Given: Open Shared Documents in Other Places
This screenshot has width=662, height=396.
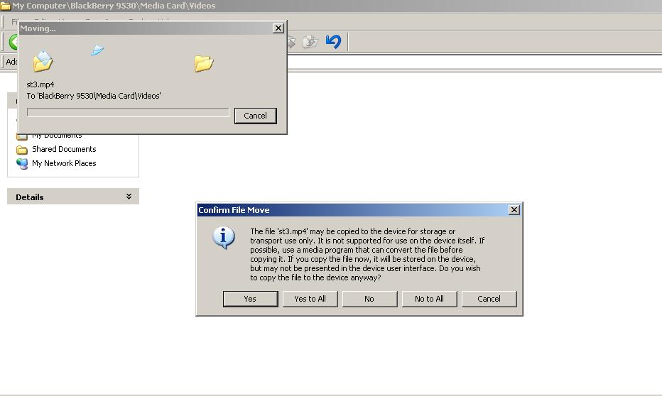Looking at the screenshot, I should (x=64, y=149).
